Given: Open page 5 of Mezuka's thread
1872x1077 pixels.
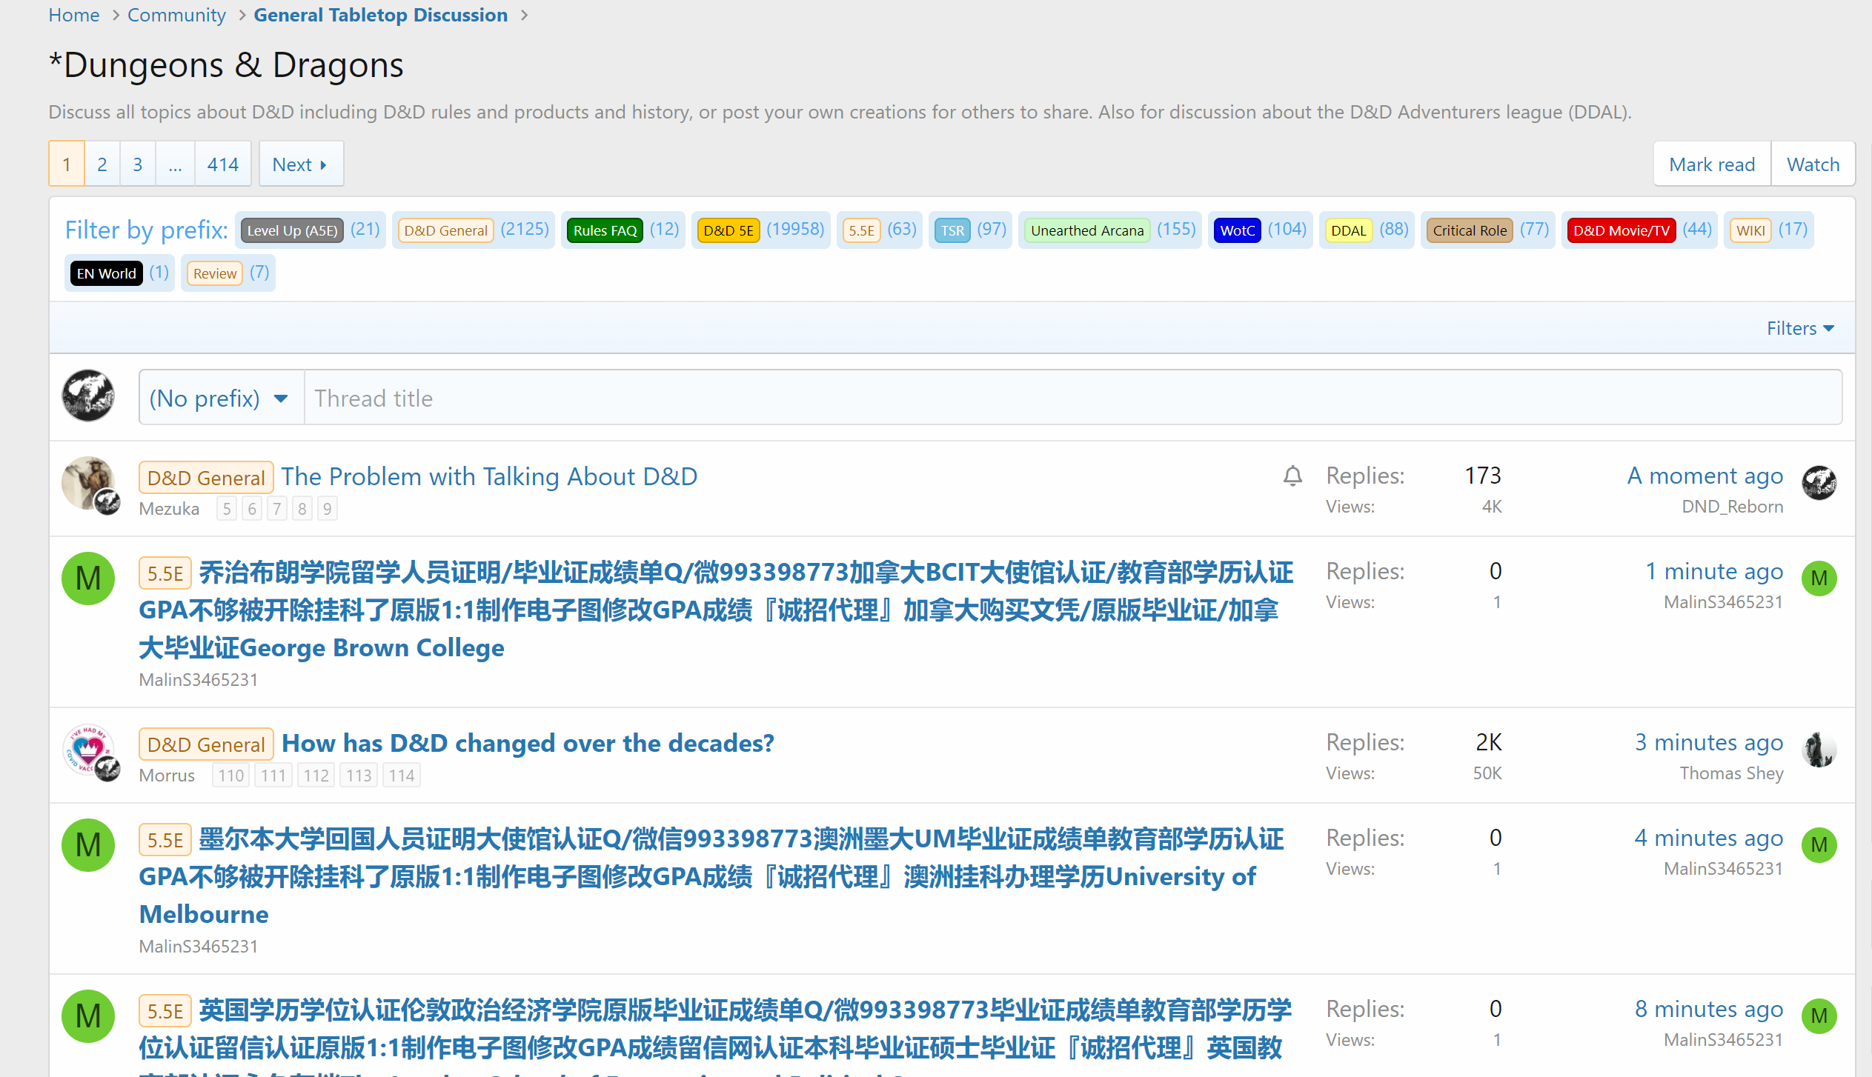Looking at the screenshot, I should tap(227, 509).
